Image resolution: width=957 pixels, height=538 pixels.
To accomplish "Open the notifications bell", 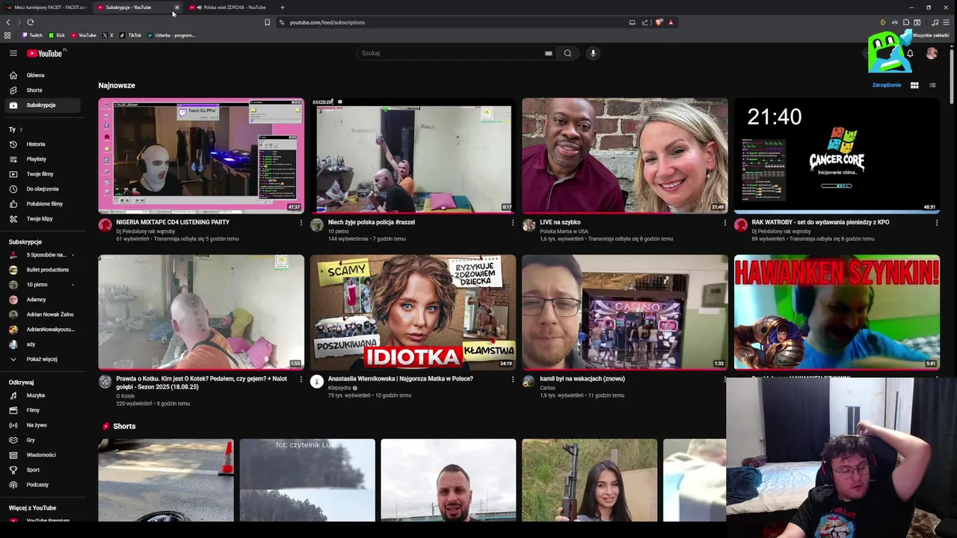I will [x=910, y=53].
